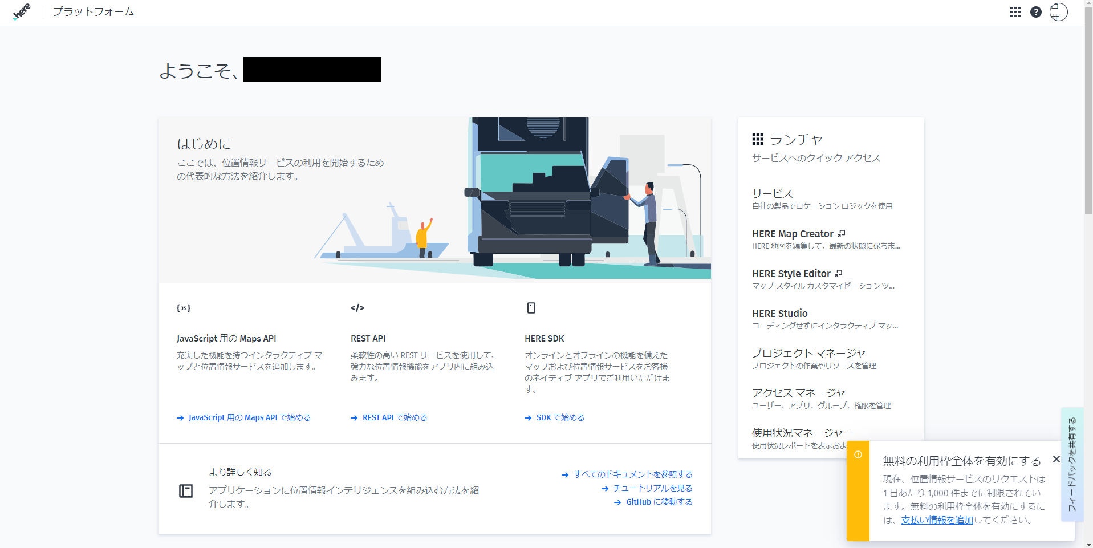Image resolution: width=1093 pixels, height=548 pixels.
Task: Click the ランチャ panel title
Action: [x=796, y=140]
